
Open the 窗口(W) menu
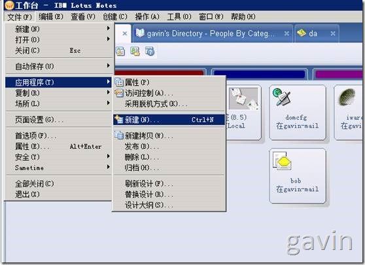211,17
